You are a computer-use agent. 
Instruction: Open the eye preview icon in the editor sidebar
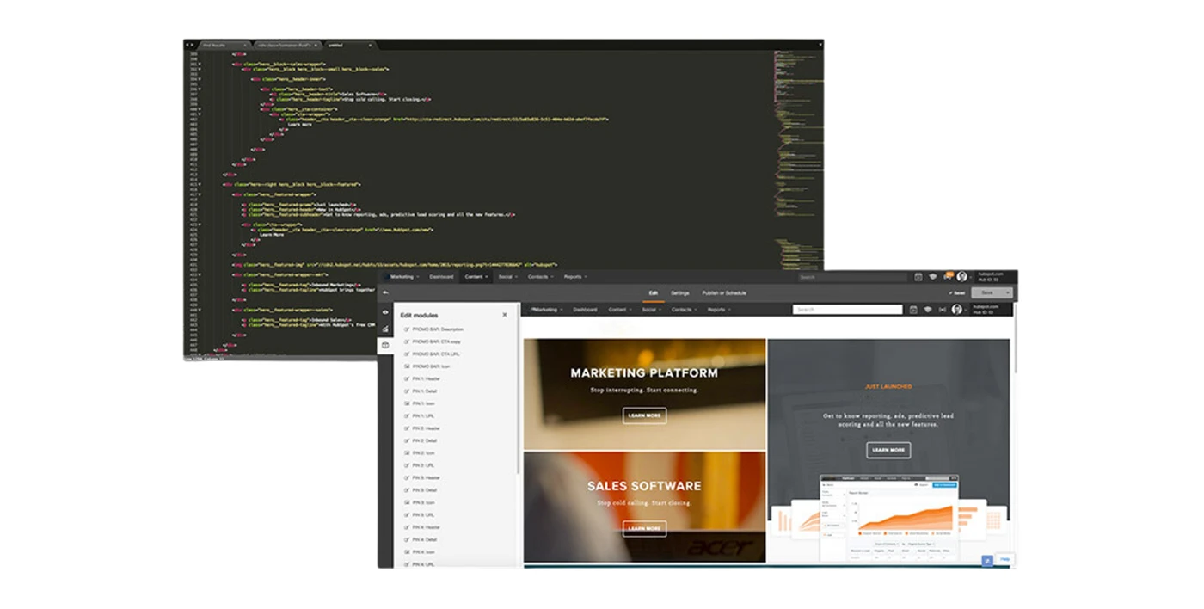coord(385,312)
